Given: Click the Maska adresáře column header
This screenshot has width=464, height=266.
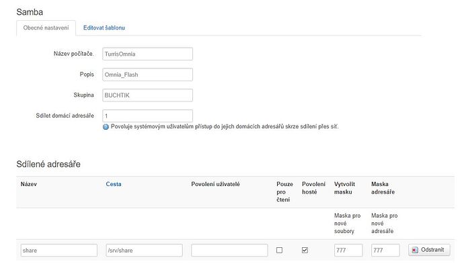Looking at the screenshot, I should [383, 188].
